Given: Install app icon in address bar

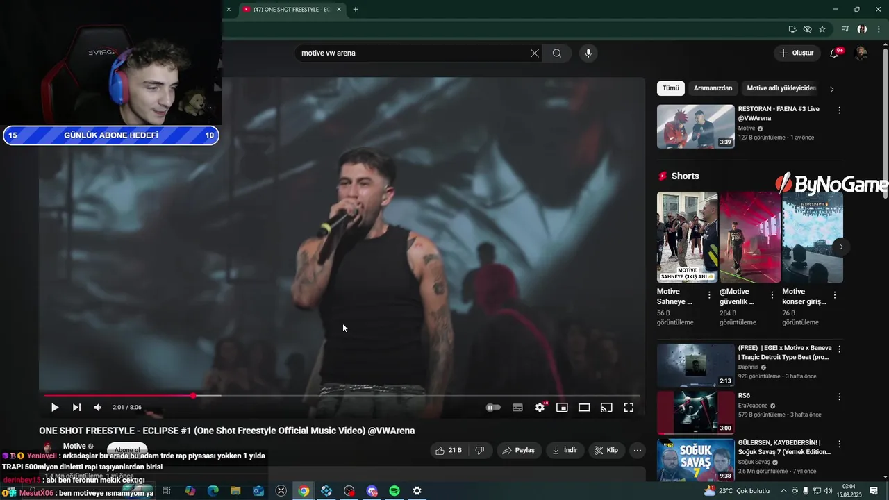Looking at the screenshot, I should 792,29.
